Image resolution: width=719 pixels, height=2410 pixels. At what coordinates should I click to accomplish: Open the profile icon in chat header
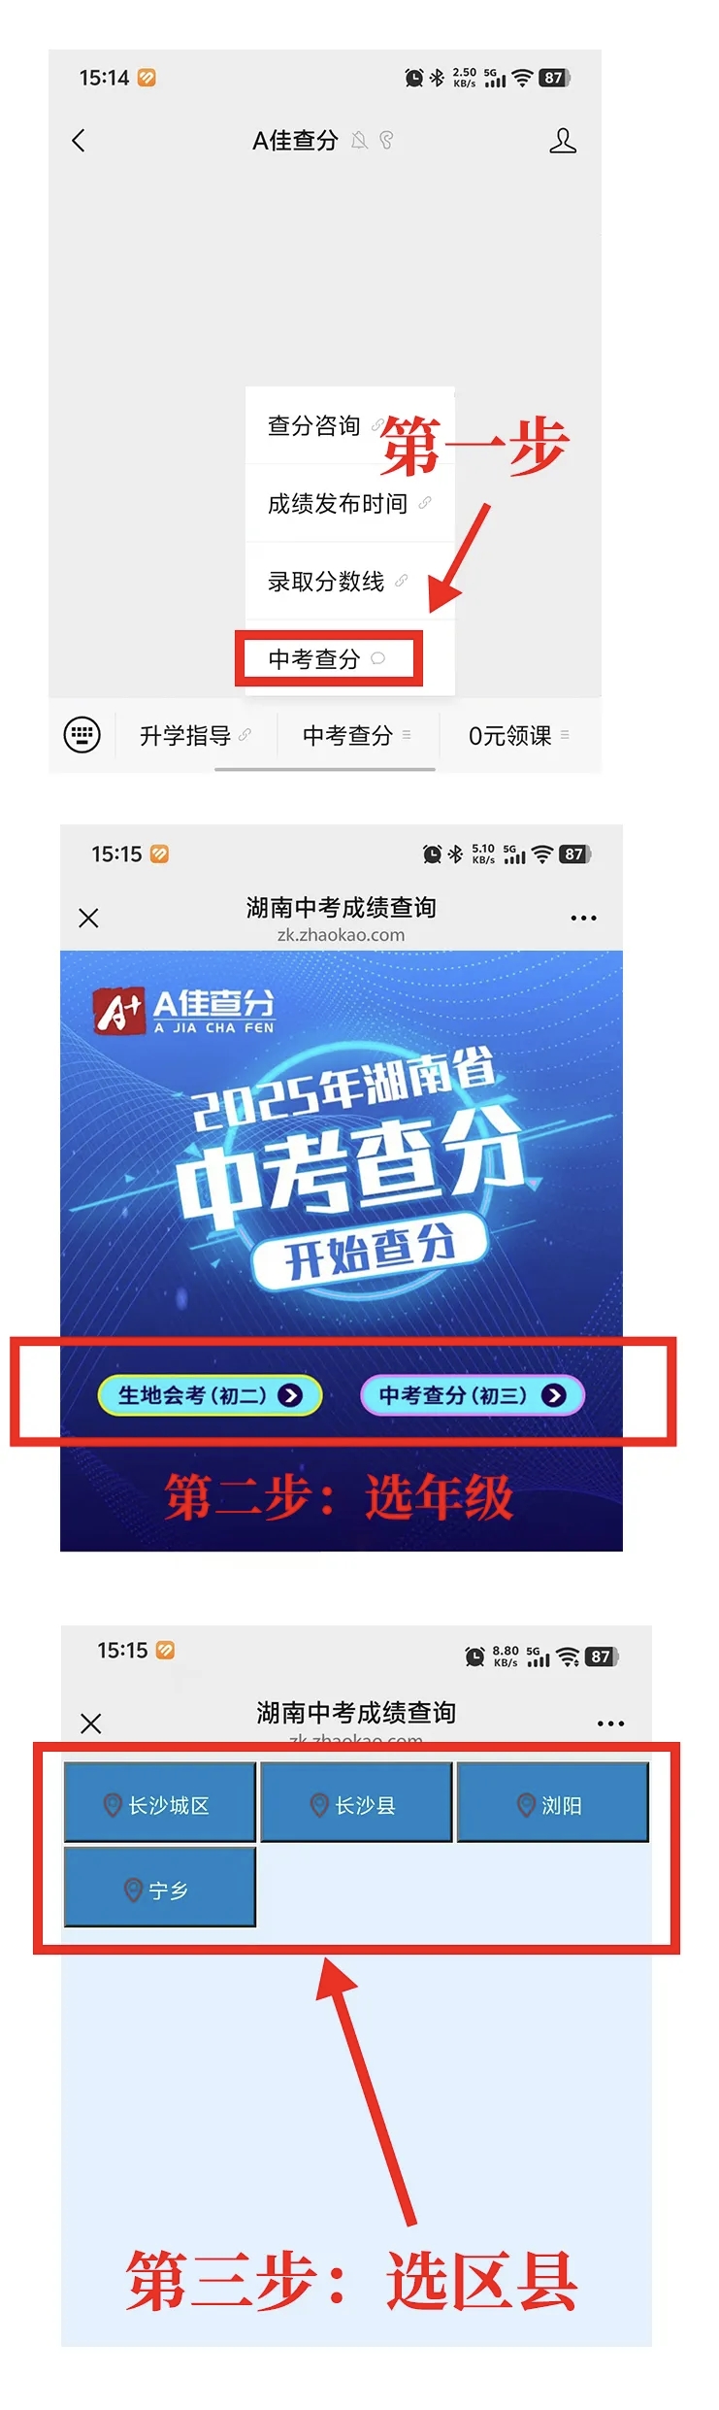coord(563,141)
